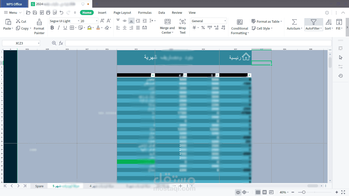Decrease font size with the A- icon
The height and width of the screenshot is (196, 349).
[109, 21]
